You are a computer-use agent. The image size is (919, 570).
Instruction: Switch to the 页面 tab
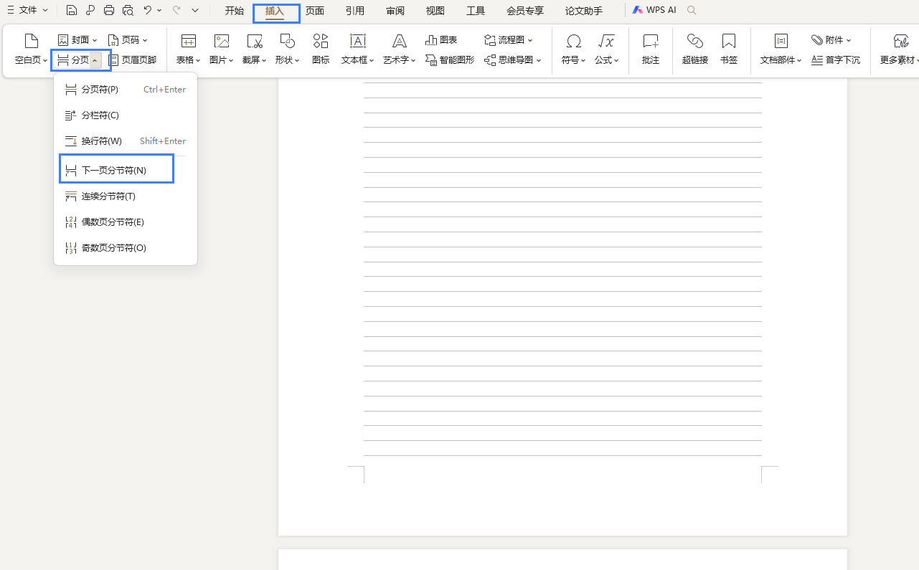[x=315, y=11]
